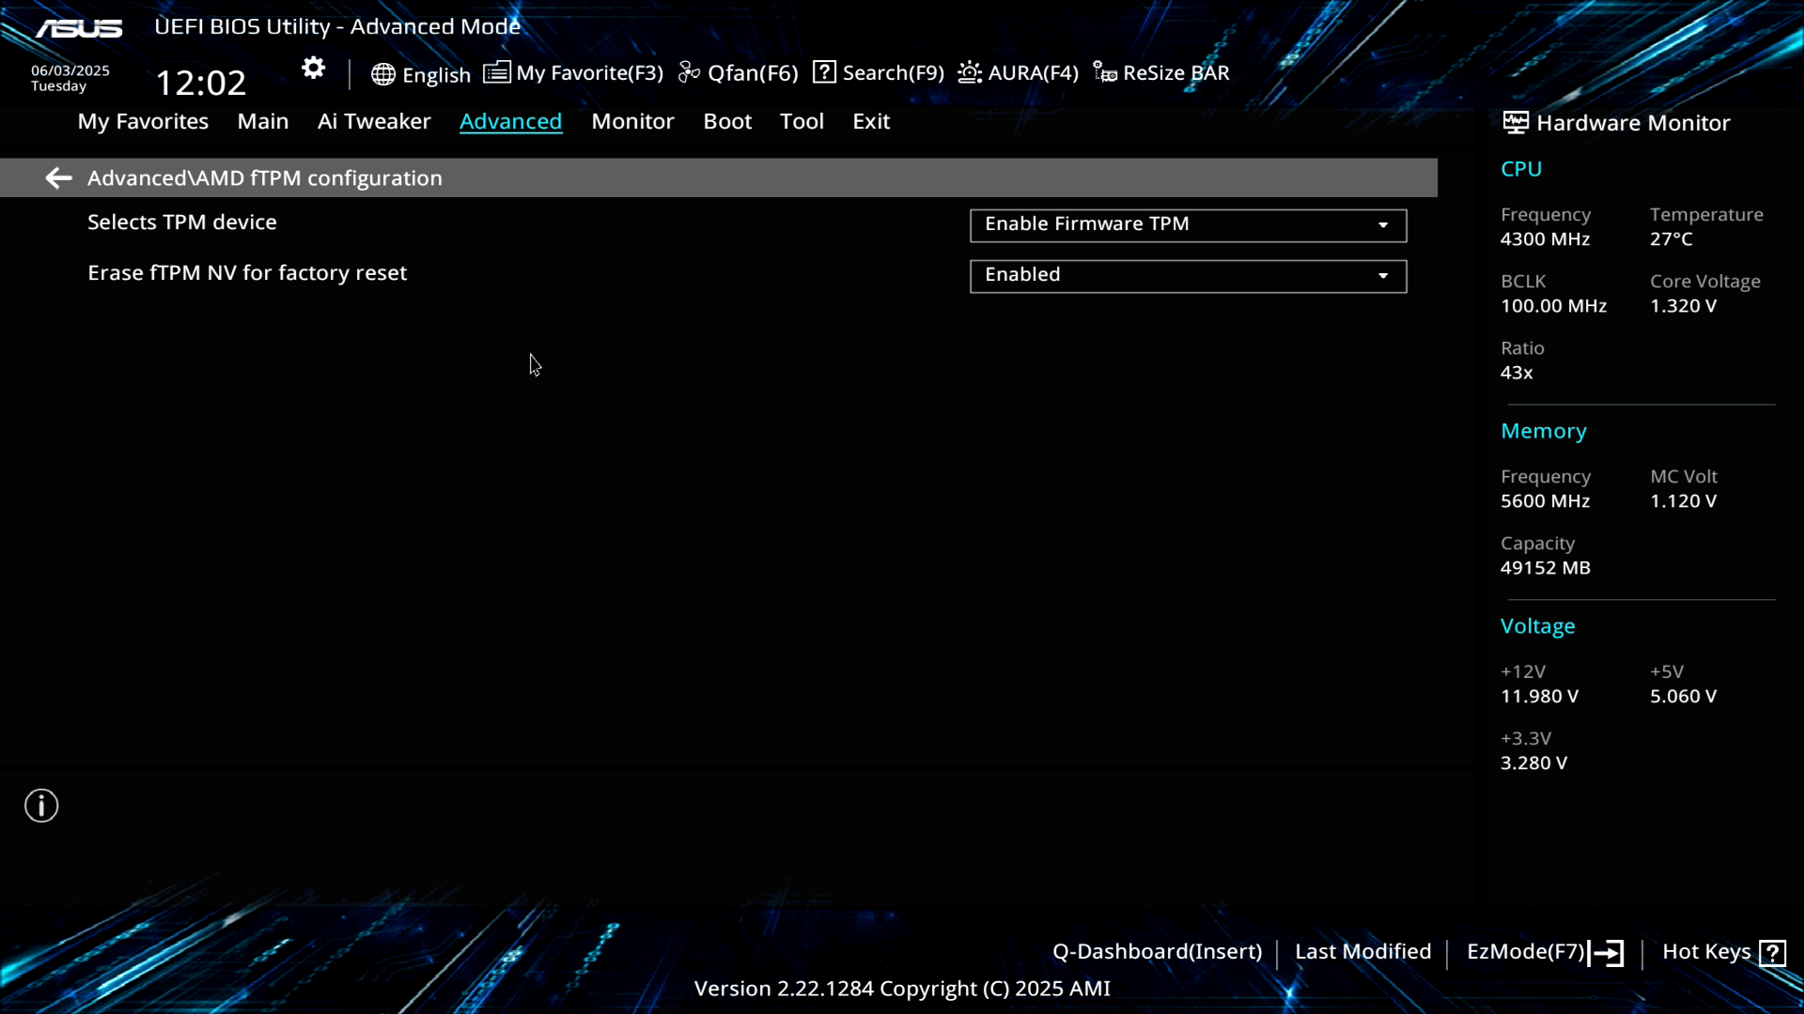This screenshot has width=1804, height=1014.
Task: Click the 12:02 clock display
Action: [200, 83]
